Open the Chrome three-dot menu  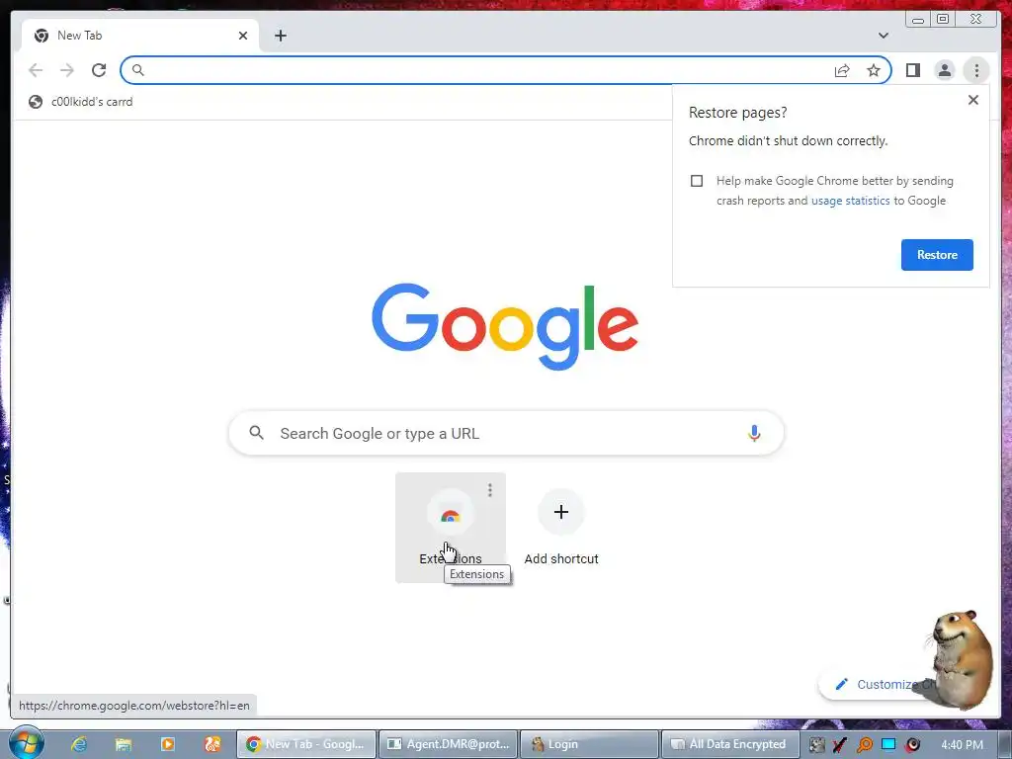(x=976, y=70)
